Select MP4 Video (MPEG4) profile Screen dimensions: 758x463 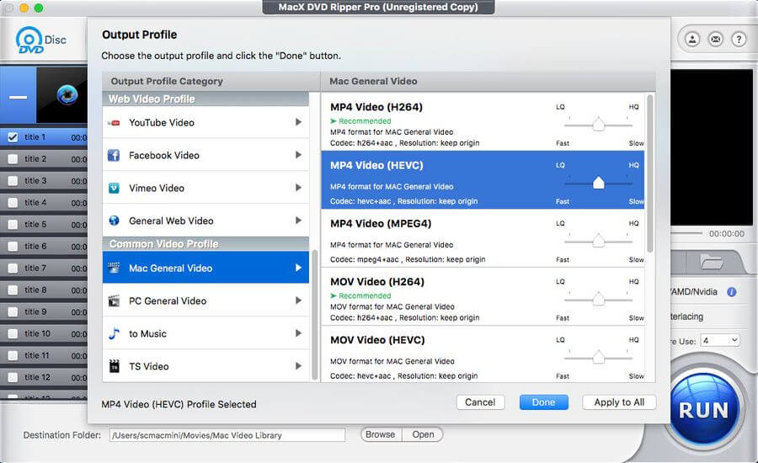pyautogui.click(x=483, y=237)
